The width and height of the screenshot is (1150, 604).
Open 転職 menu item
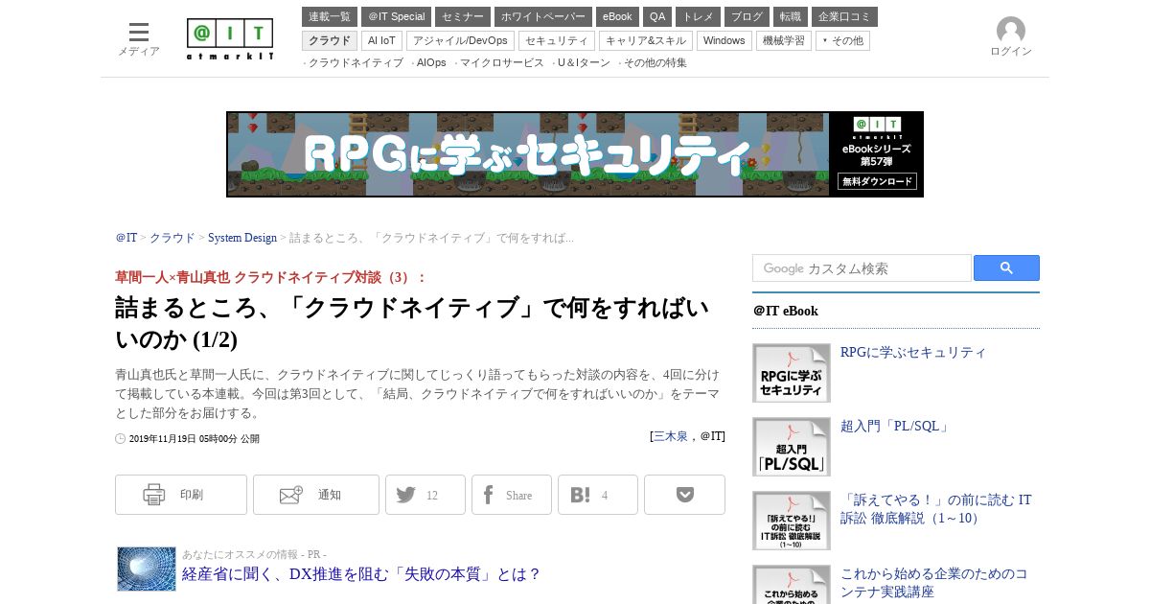coord(791,16)
